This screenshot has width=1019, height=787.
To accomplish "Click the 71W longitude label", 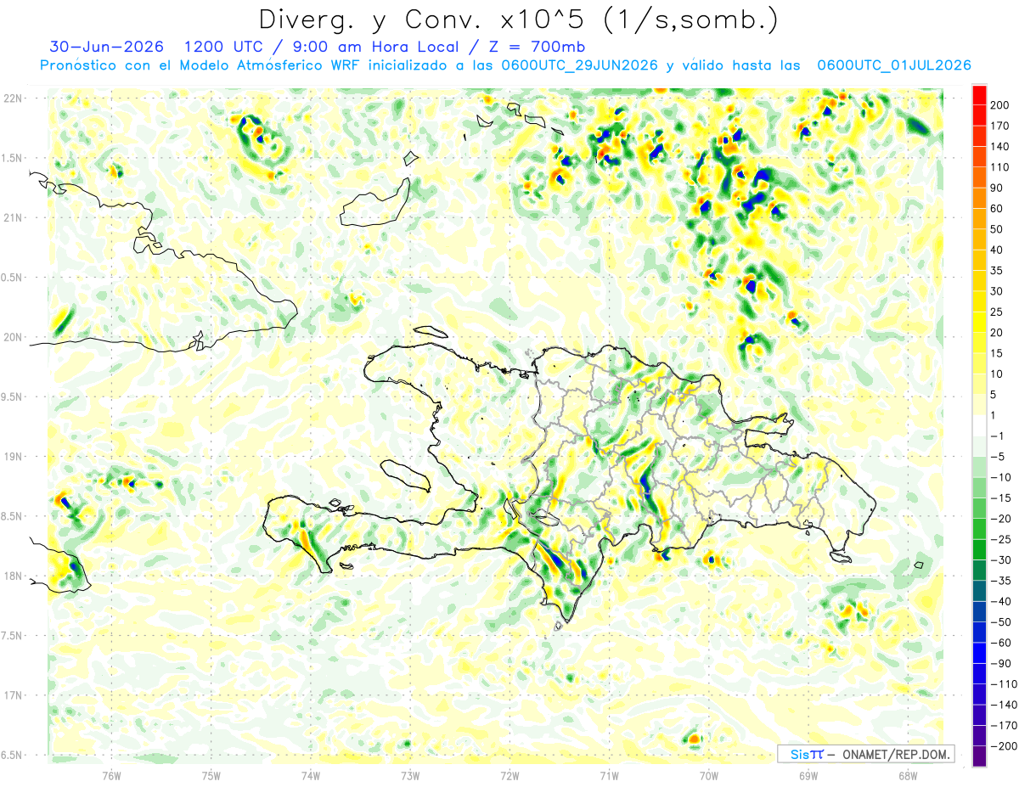I will [x=609, y=775].
